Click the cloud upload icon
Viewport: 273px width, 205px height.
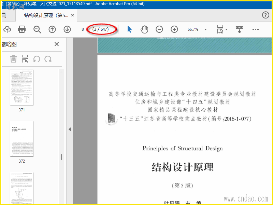7,29
